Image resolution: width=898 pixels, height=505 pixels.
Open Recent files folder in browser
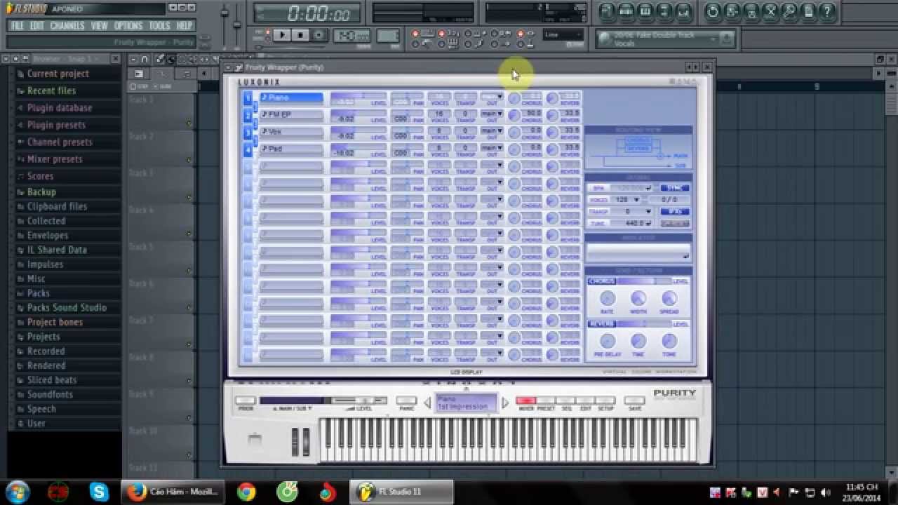[x=51, y=90]
